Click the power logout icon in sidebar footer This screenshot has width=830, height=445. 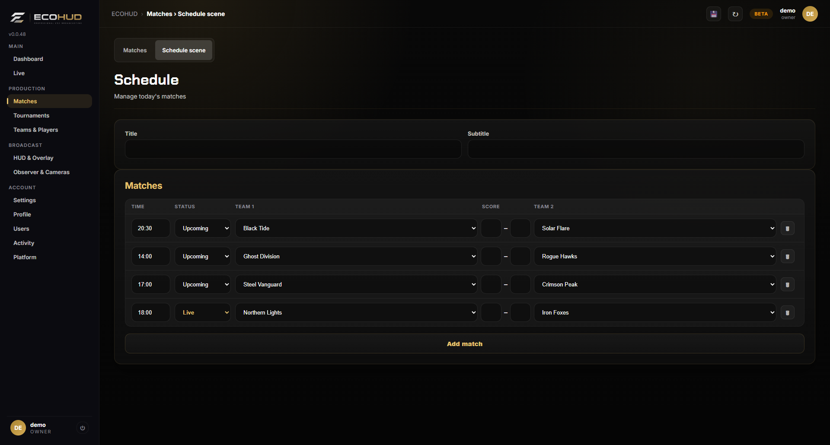click(83, 428)
